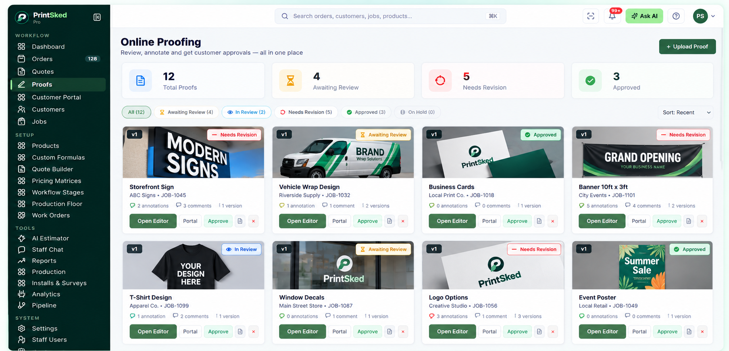This screenshot has width=729, height=351.
Task: Collapse the sidebar with the panel icon
Action: (x=97, y=17)
